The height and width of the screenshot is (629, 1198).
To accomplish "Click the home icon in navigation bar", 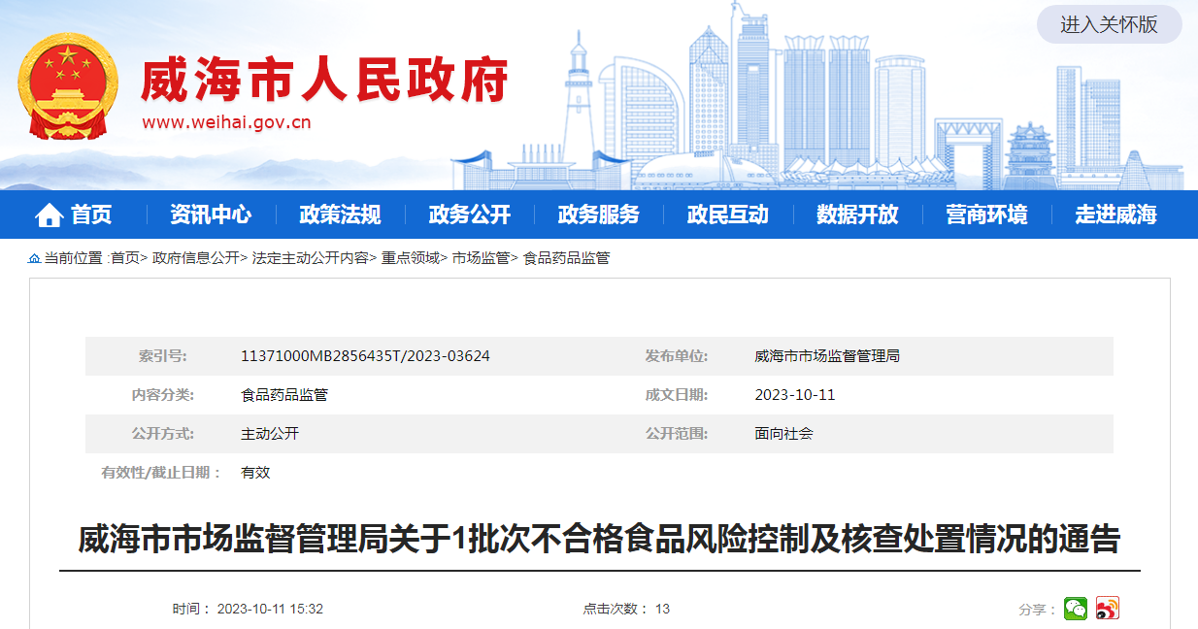I will click(x=50, y=215).
